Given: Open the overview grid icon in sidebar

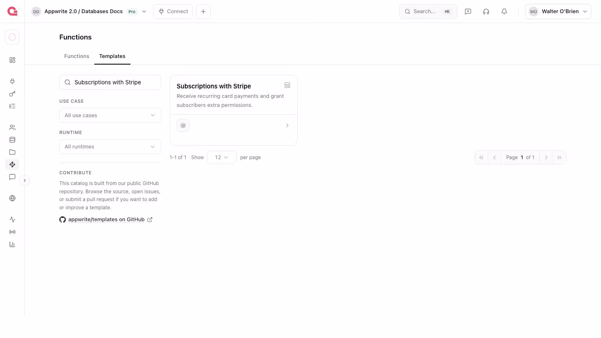Looking at the screenshot, I should pyautogui.click(x=12, y=60).
